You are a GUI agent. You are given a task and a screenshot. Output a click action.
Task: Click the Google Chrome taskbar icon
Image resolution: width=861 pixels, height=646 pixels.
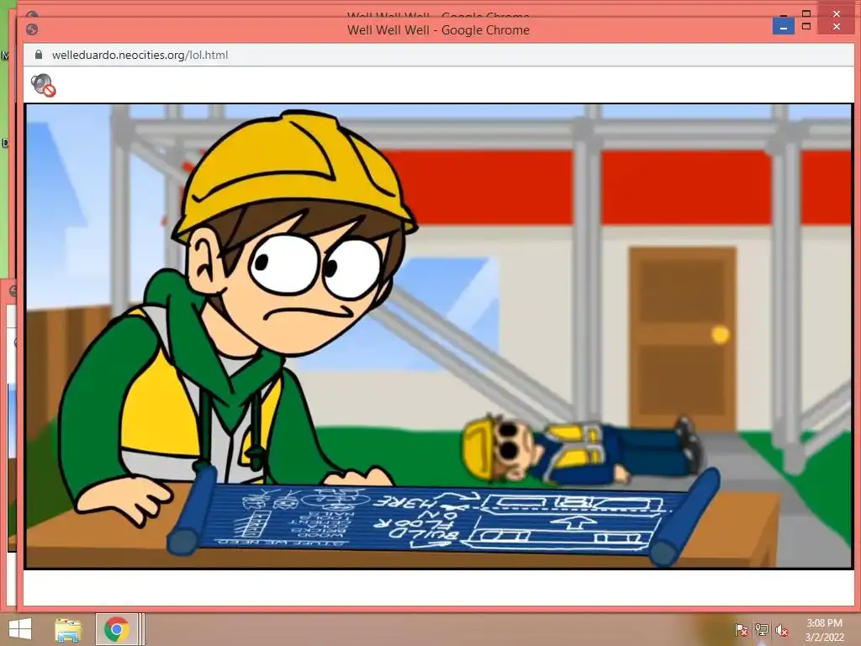coord(116,629)
